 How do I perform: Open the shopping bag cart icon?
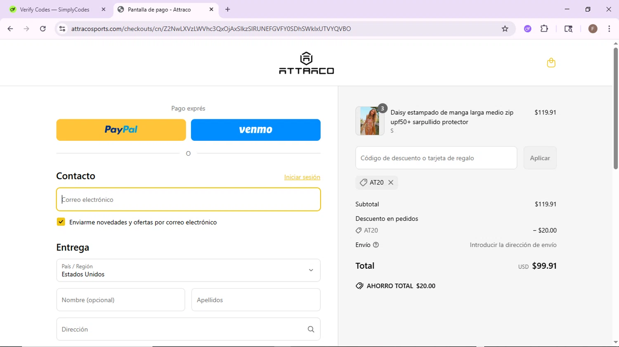(551, 63)
